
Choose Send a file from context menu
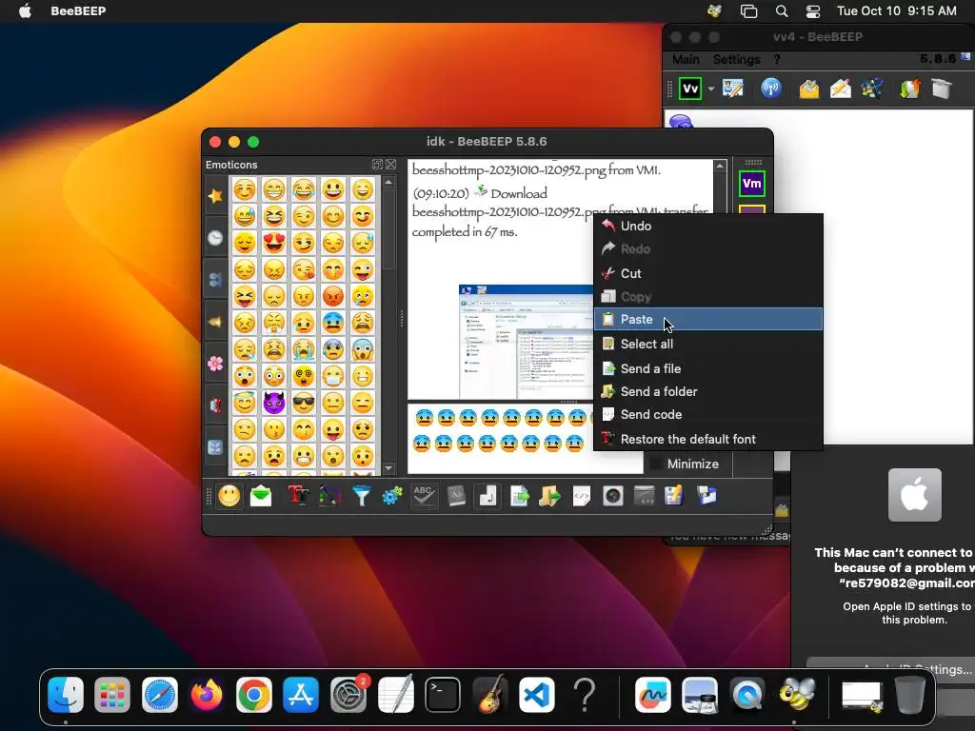tap(708, 368)
